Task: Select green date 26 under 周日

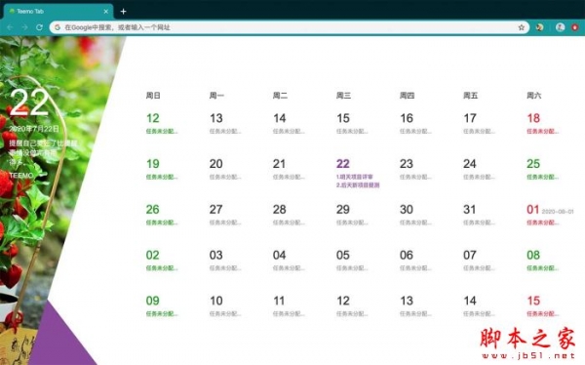Action: click(x=153, y=209)
